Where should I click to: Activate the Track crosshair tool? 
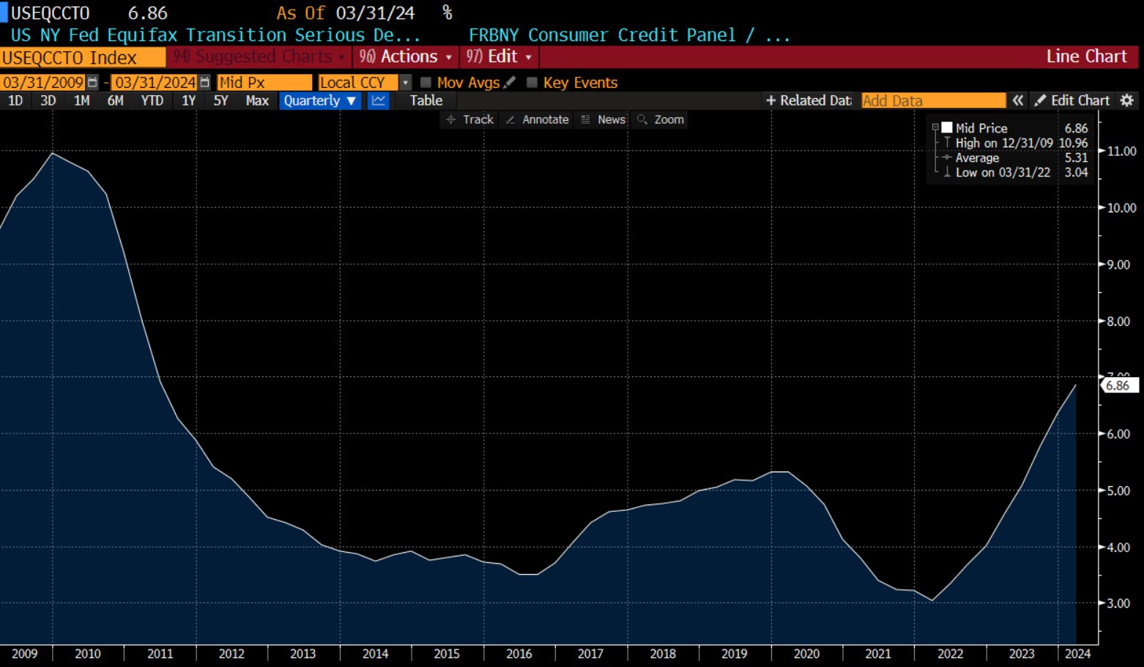pyautogui.click(x=470, y=119)
